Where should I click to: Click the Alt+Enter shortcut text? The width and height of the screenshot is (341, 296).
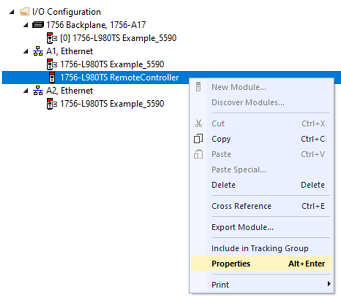307,263
